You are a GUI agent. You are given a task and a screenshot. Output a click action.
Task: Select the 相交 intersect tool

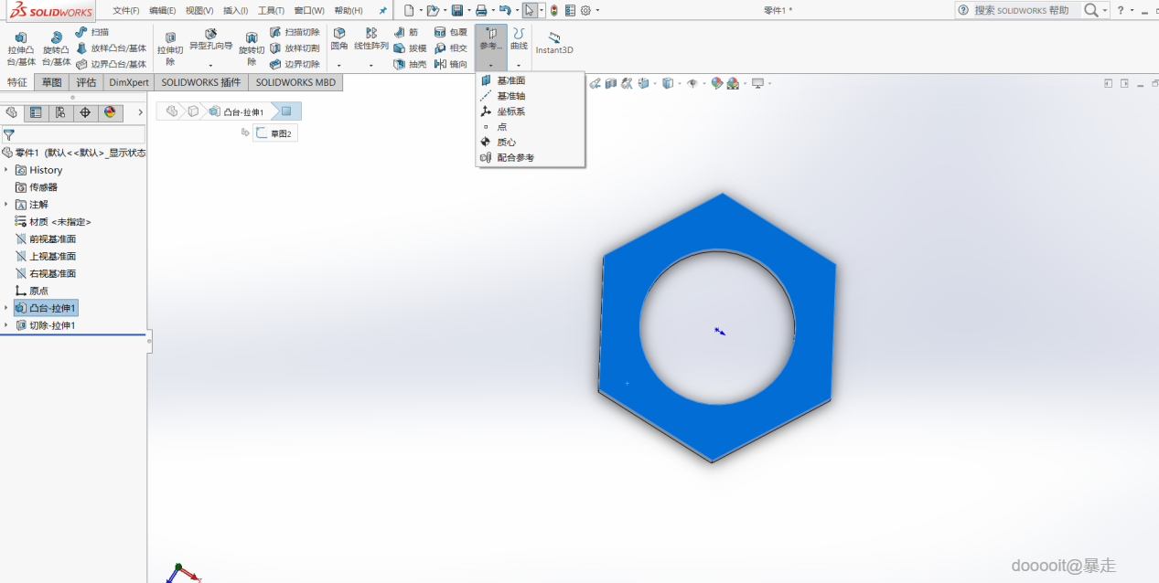point(450,48)
